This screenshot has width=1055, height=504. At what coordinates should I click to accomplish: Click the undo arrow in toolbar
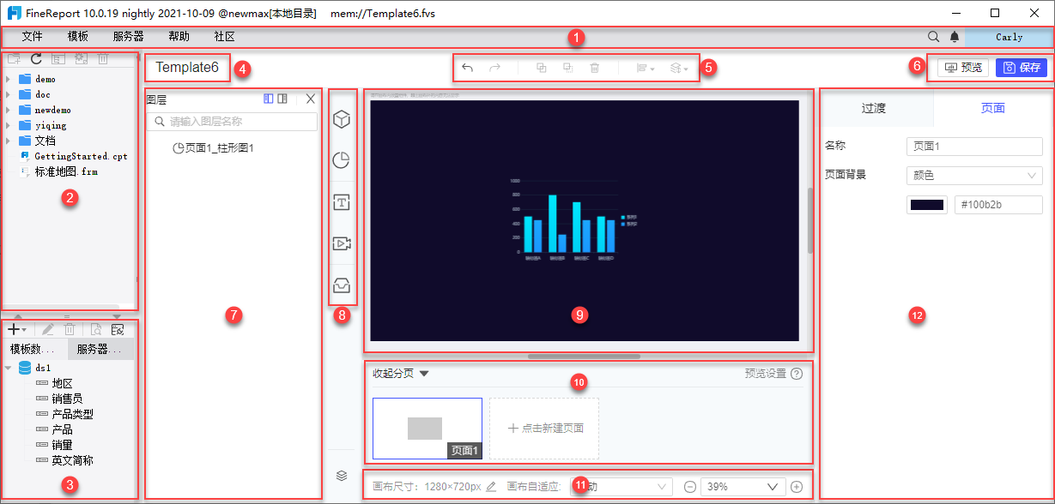pos(467,68)
